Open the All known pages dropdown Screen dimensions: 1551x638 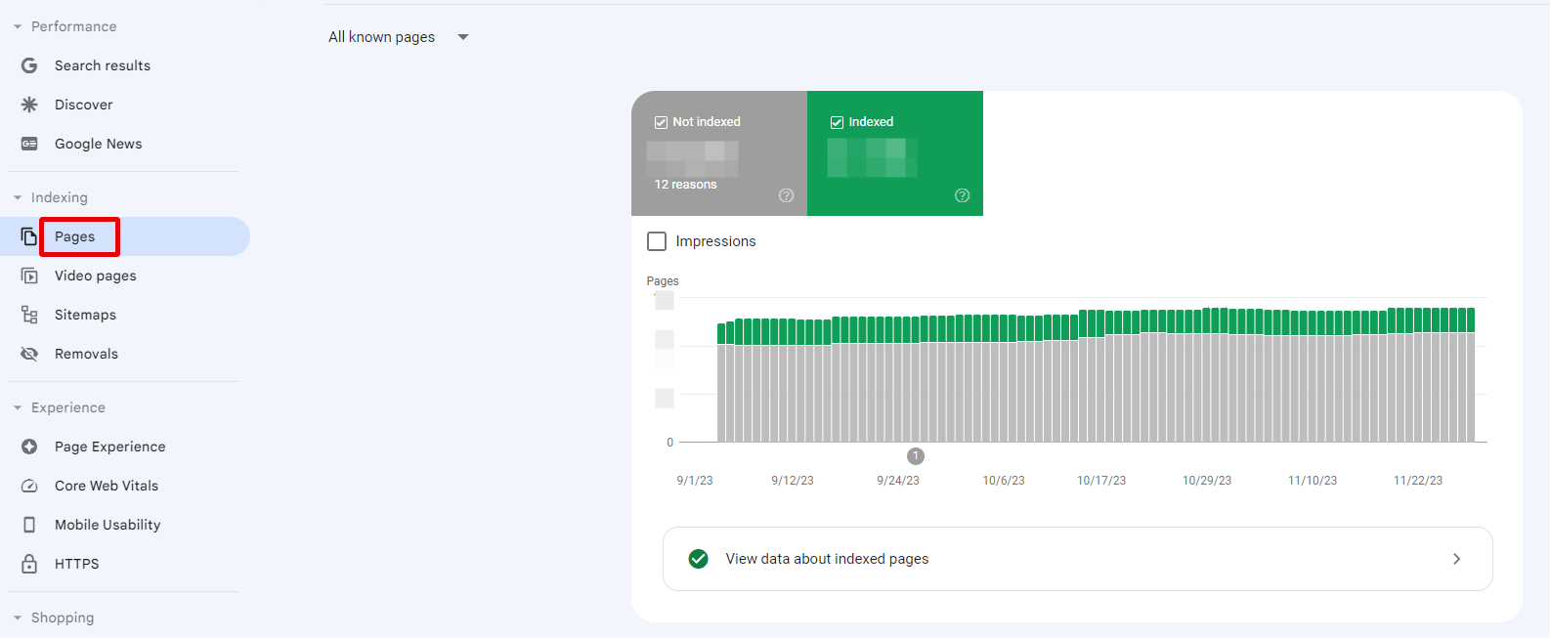399,37
